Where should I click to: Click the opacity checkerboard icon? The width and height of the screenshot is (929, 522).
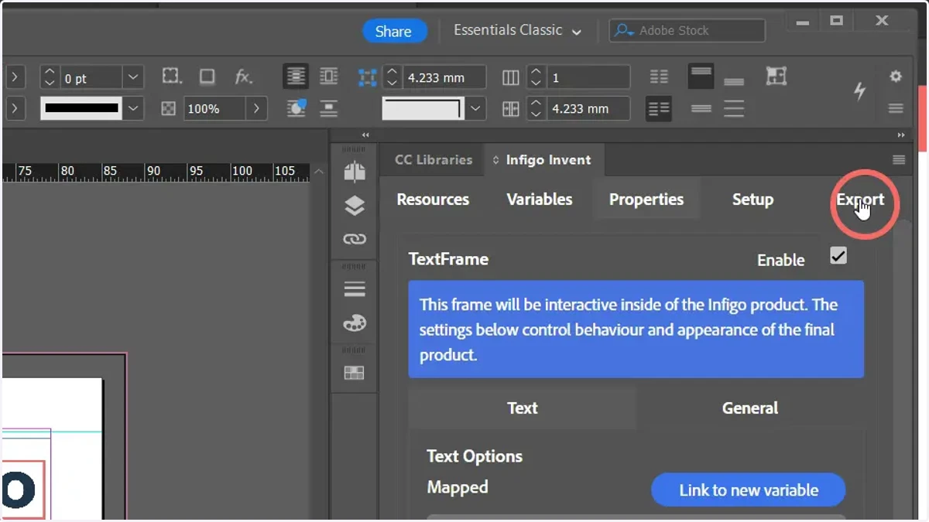(168, 109)
